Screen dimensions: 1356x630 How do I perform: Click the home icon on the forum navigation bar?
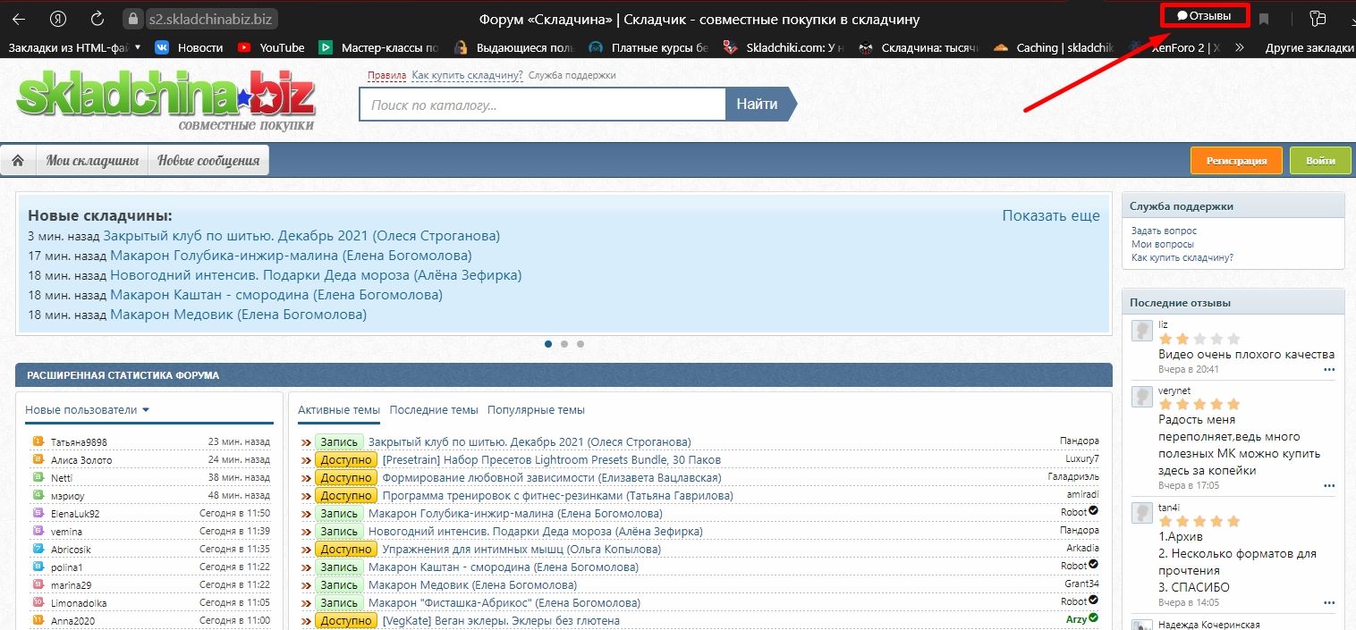(x=18, y=159)
